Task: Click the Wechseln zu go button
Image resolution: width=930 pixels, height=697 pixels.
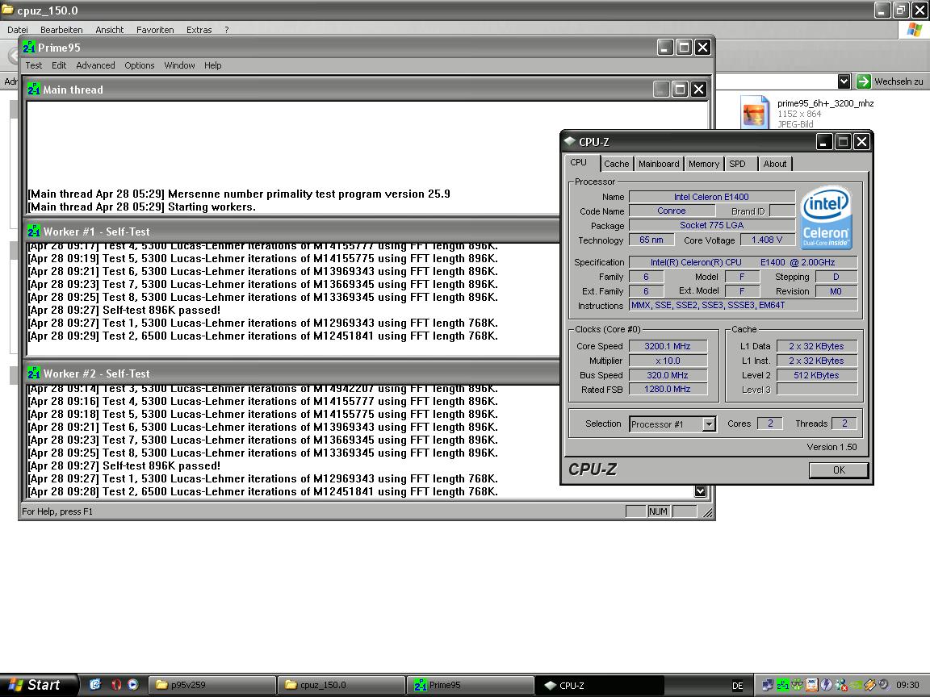Action: [x=891, y=81]
